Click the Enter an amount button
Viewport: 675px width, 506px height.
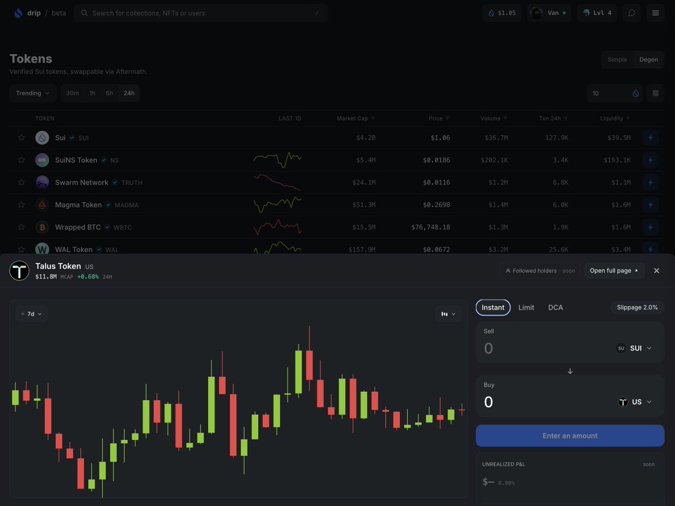(x=570, y=436)
